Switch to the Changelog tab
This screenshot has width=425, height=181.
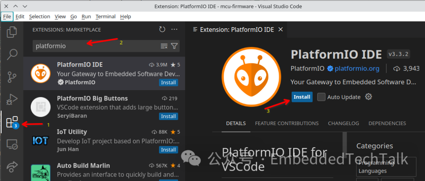point(343,123)
